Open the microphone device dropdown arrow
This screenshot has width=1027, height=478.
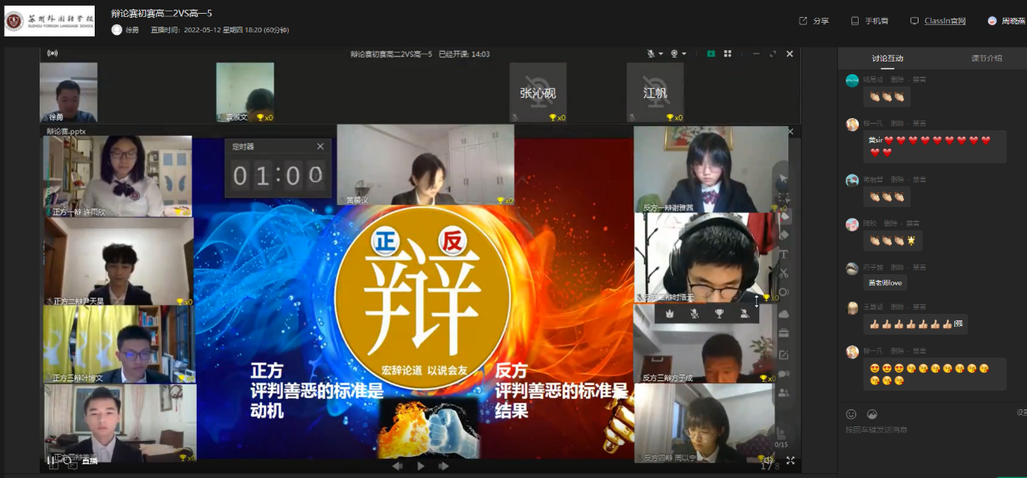661,53
